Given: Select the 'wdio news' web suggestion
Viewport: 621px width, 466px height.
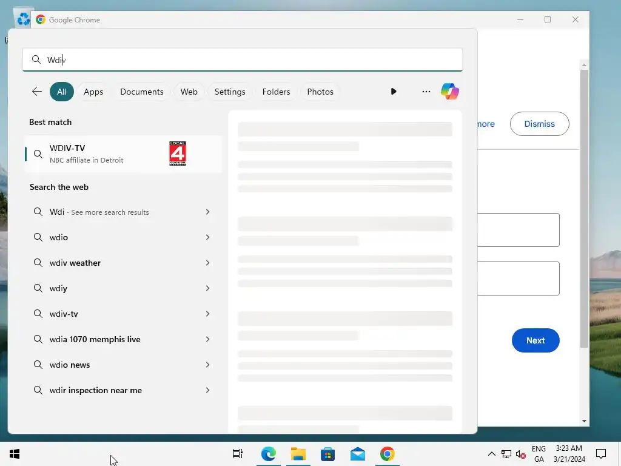Looking at the screenshot, I should (70, 365).
